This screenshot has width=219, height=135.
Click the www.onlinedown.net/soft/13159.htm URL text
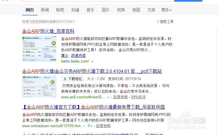coord(52,126)
